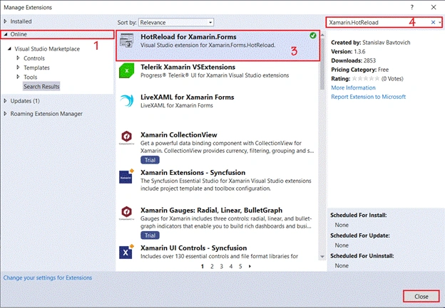This screenshot has width=445, height=308.
Task: Click the HotReload for Xamarin.Forms extension icon
Action: point(126,41)
